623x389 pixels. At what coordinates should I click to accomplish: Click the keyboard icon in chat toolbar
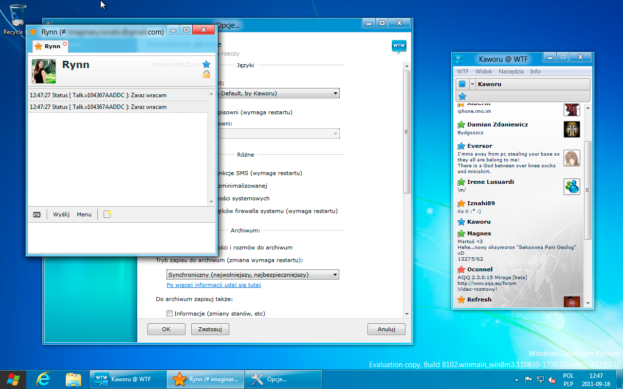(x=37, y=214)
